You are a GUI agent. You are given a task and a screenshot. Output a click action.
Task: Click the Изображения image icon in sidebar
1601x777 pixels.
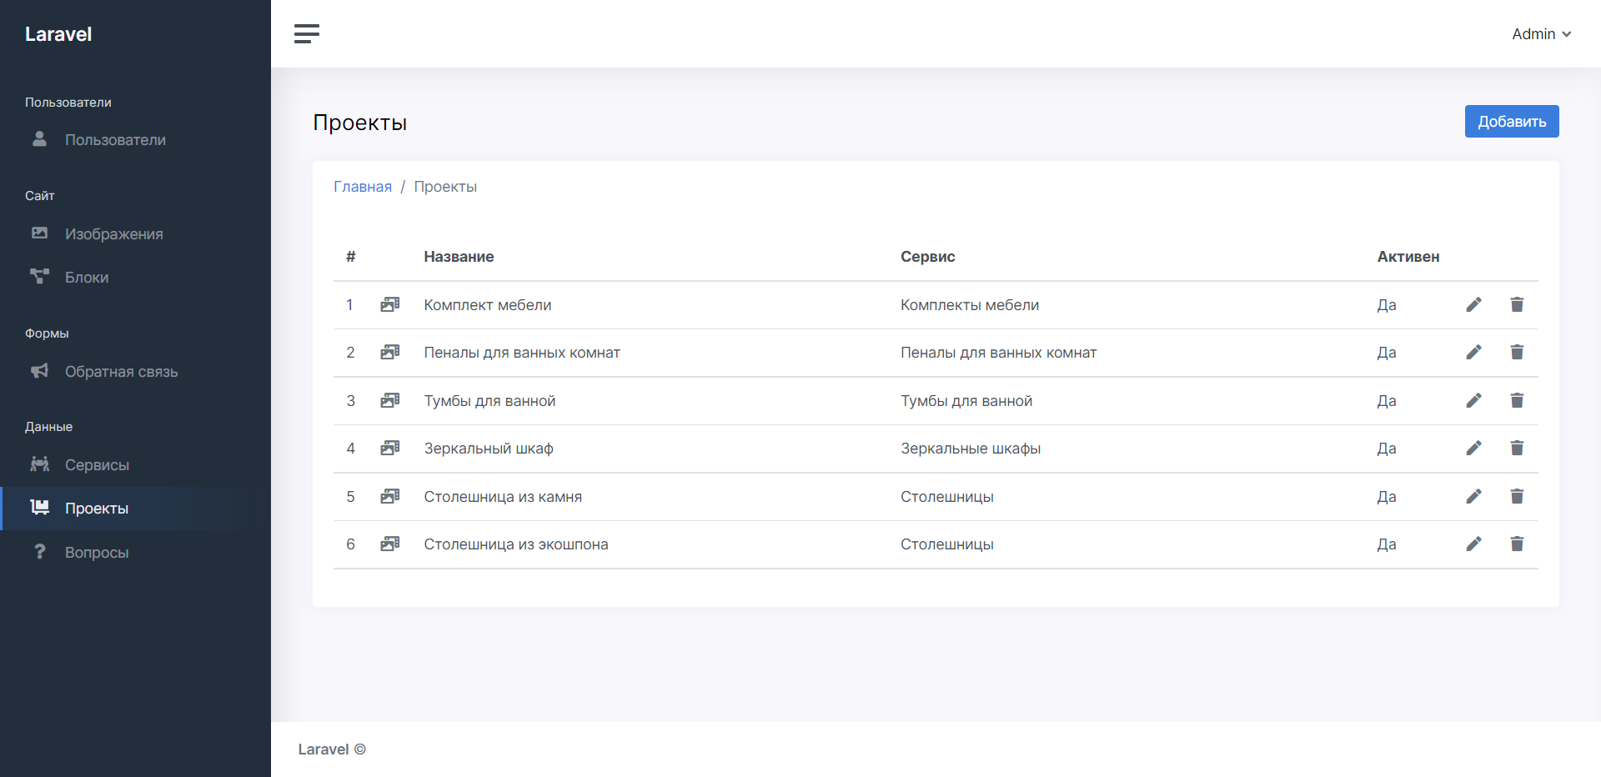pos(39,233)
